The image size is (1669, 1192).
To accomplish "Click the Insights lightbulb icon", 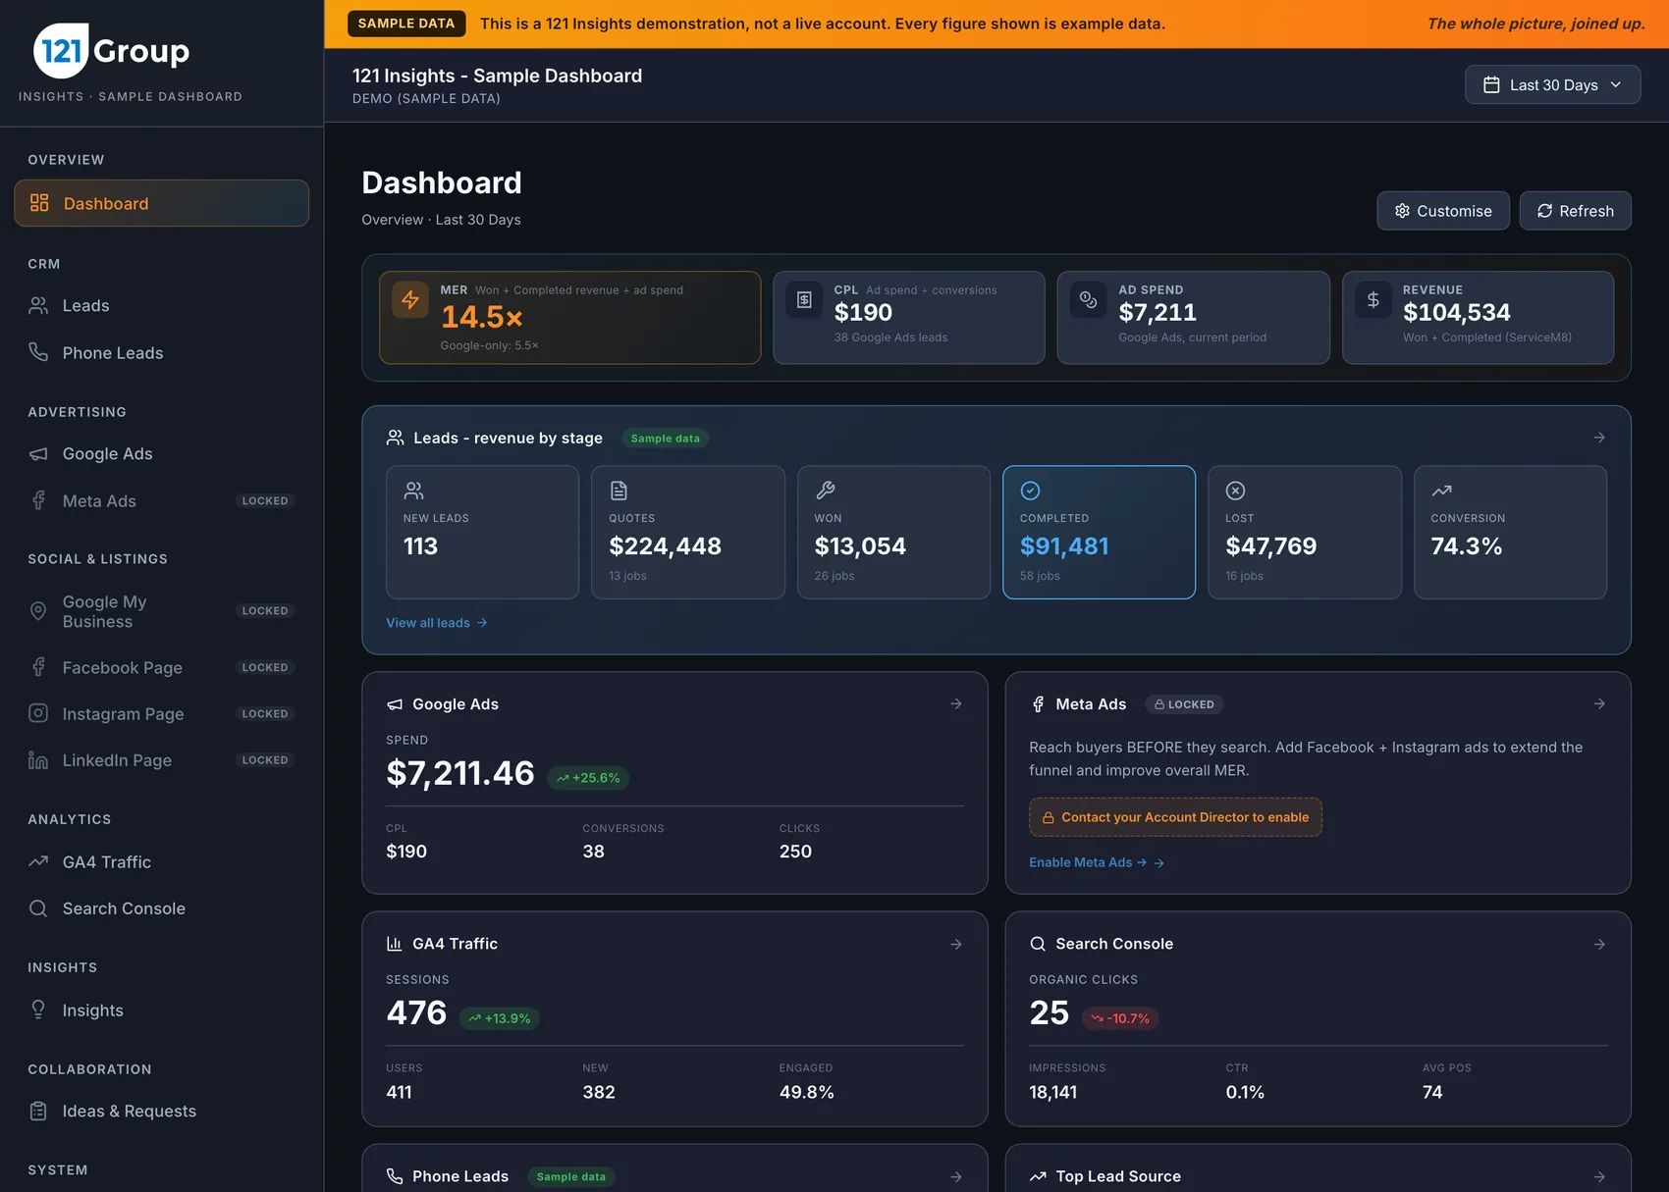I will [x=38, y=1010].
